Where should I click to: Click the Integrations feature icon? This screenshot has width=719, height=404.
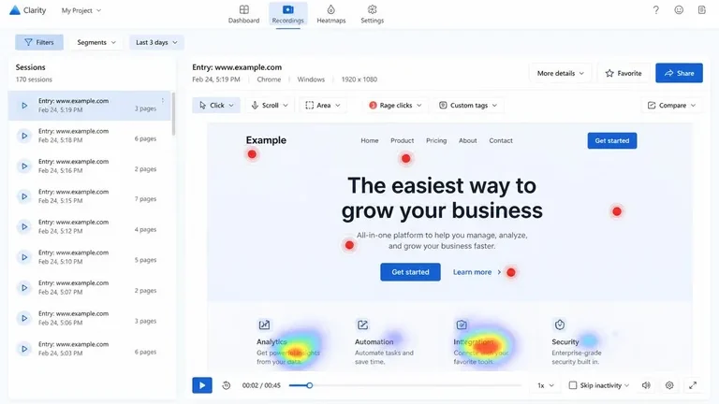[x=462, y=325]
